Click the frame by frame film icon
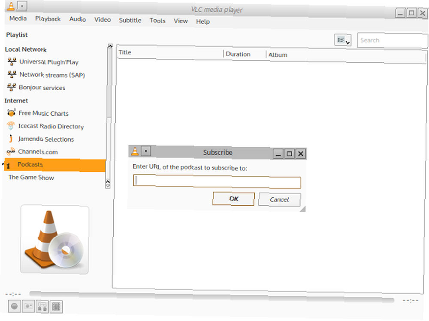Screen dimensions: 429x321 coord(56,307)
